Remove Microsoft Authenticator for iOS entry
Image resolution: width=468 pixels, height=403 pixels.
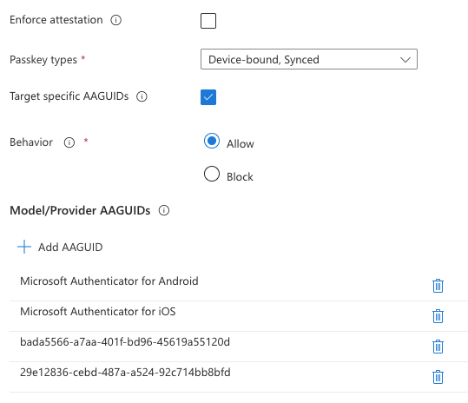coord(438,316)
